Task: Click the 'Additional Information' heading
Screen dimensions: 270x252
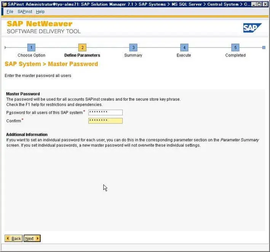Action: pyautogui.click(x=27, y=135)
